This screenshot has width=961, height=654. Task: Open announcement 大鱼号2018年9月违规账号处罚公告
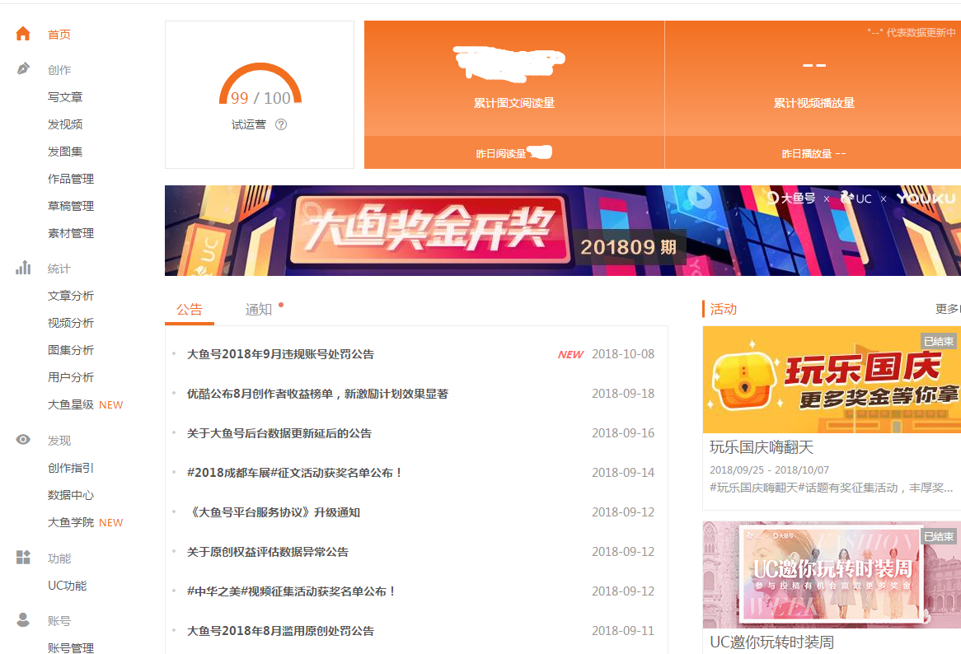(x=281, y=354)
